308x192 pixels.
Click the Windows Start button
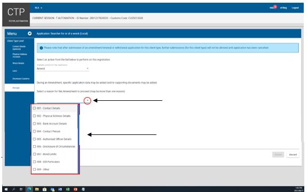click(6, 189)
